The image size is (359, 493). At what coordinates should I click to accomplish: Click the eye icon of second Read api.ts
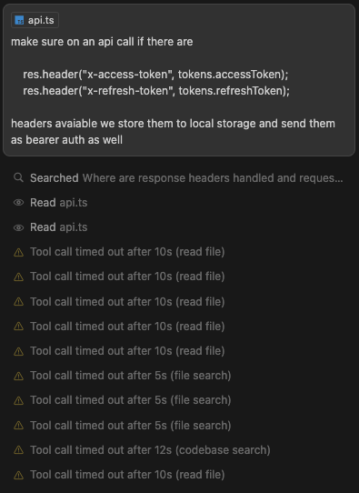pos(18,227)
